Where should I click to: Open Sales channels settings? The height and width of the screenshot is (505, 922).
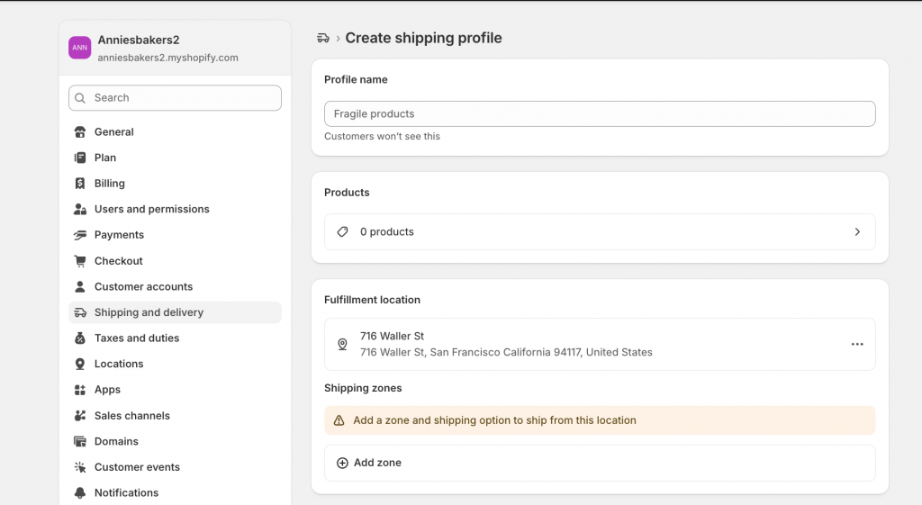click(x=175, y=416)
